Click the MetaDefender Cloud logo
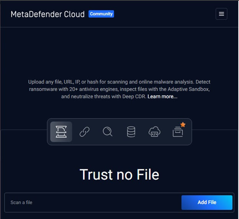 [47, 14]
